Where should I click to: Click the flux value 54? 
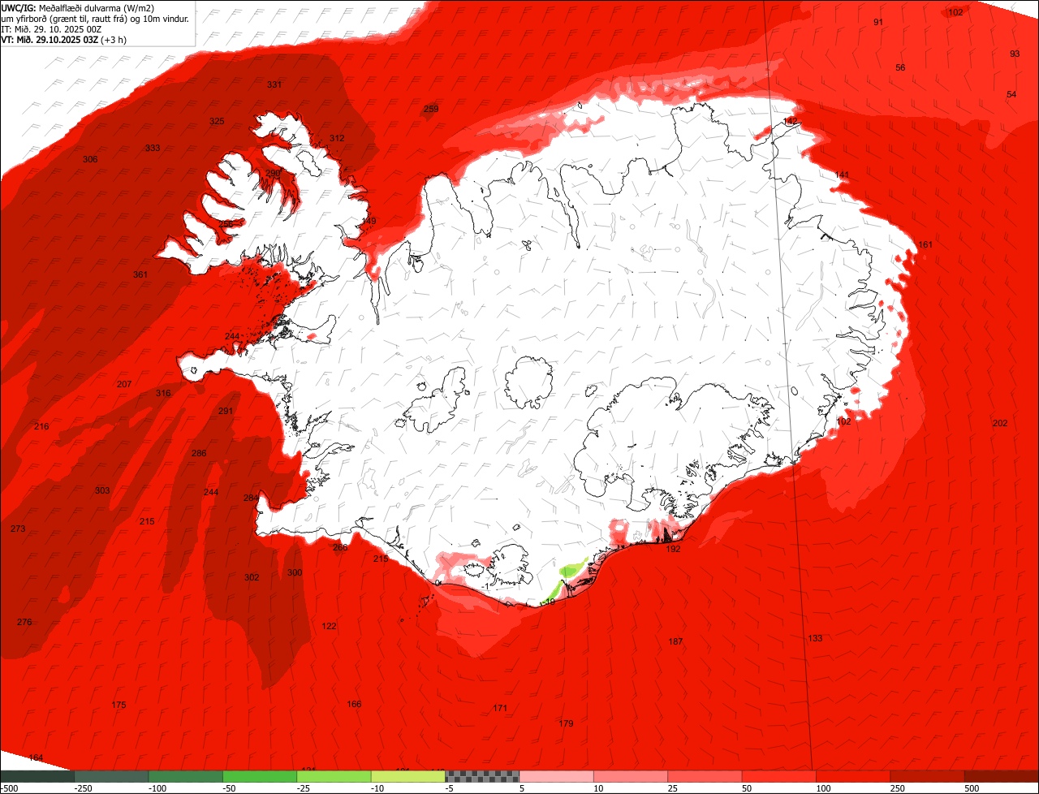[1011, 94]
